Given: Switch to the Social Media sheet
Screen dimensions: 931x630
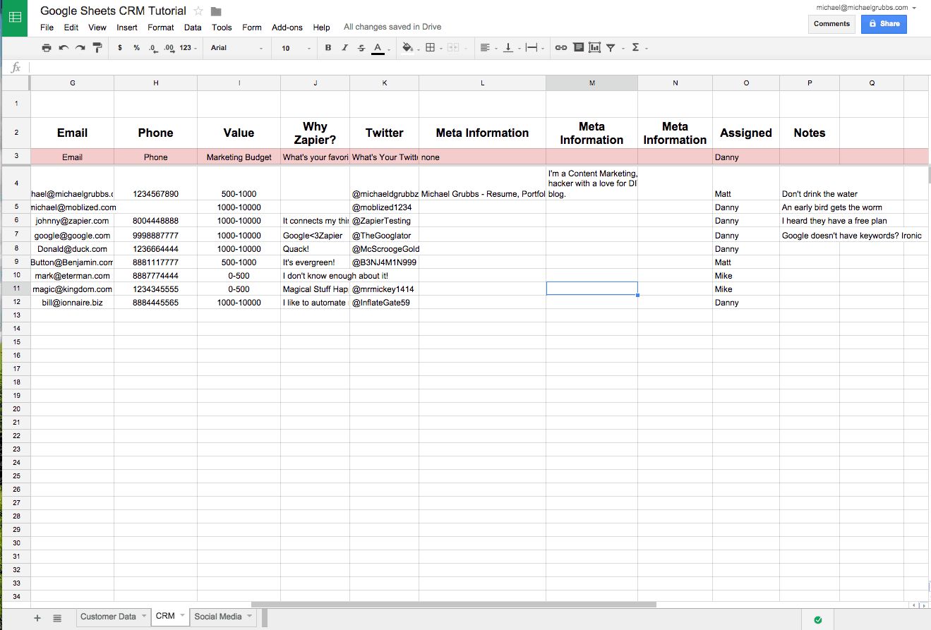Looking at the screenshot, I should [x=219, y=617].
